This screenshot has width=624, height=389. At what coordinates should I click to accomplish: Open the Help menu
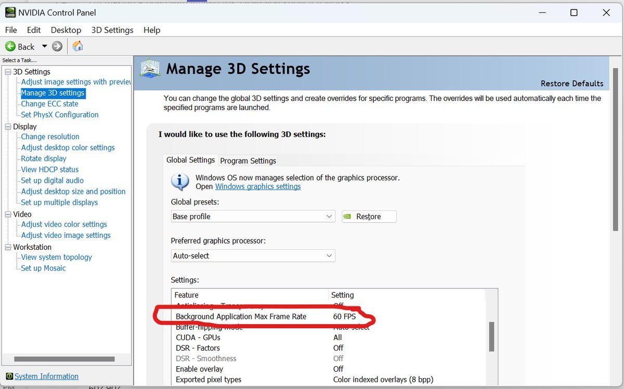(152, 30)
